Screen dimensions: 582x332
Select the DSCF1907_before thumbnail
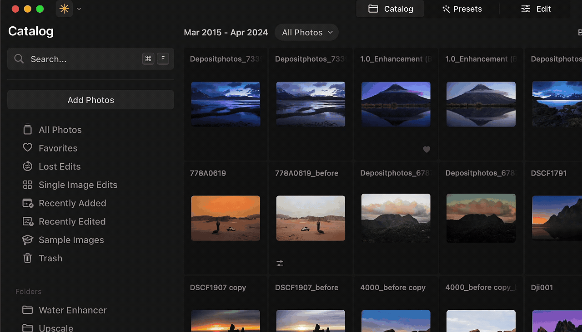click(x=311, y=321)
